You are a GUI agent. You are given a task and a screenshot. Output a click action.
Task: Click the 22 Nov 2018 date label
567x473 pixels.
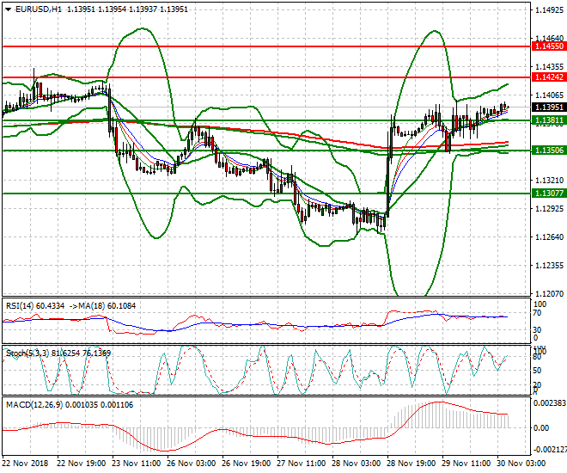coord(25,463)
